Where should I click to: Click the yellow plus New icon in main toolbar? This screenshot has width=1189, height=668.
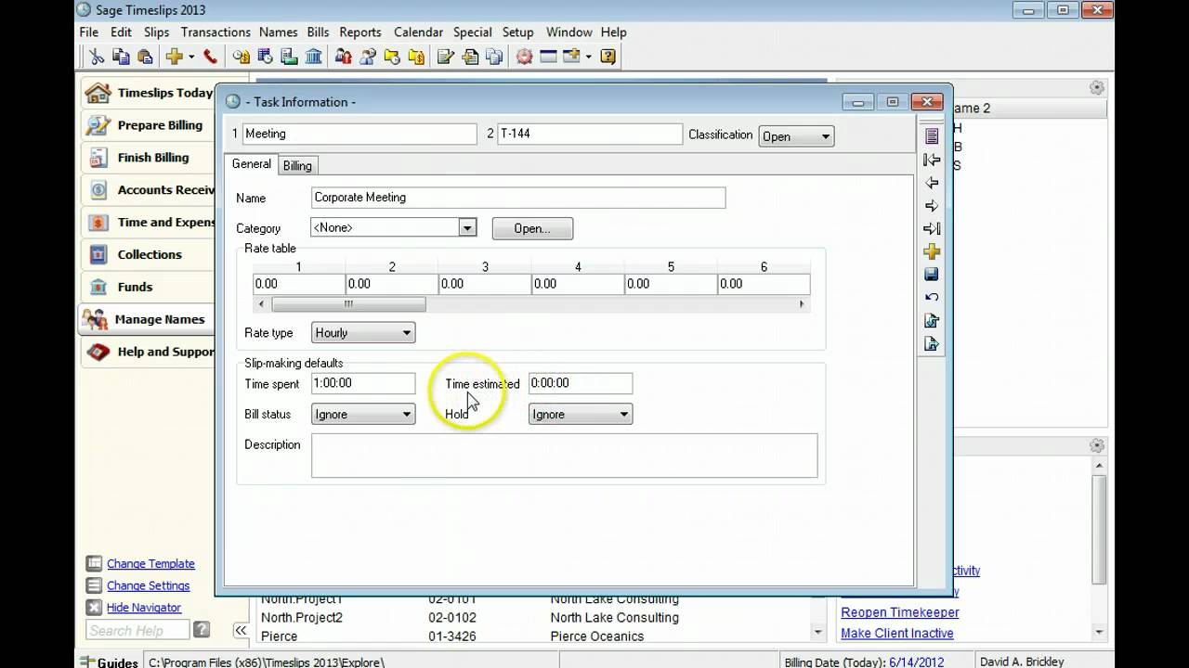(174, 57)
